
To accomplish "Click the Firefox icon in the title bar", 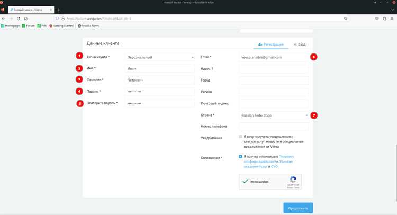I will pos(2,2).
